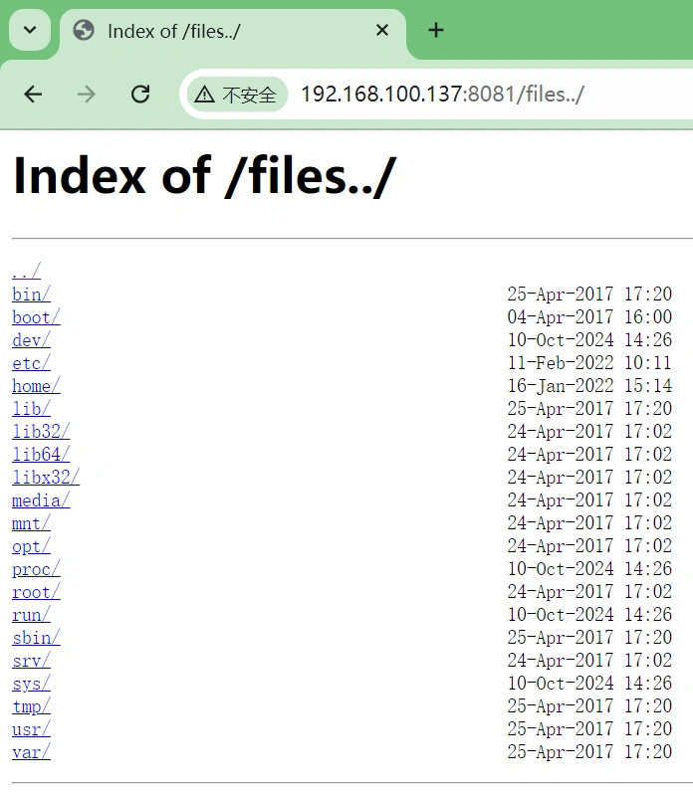Viewport: 693px width, 795px height.
Task: Navigate into the root/ folder
Action: 36,592
